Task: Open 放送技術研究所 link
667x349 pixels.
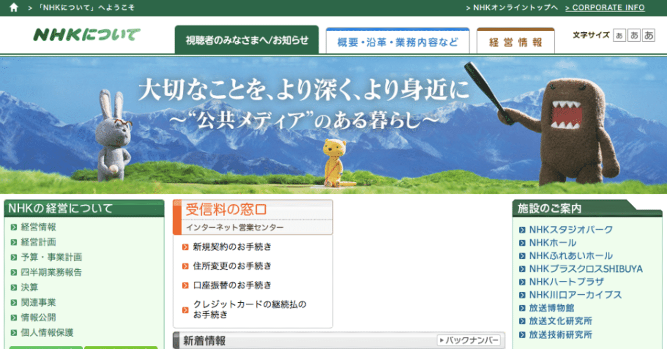Action: [x=561, y=335]
